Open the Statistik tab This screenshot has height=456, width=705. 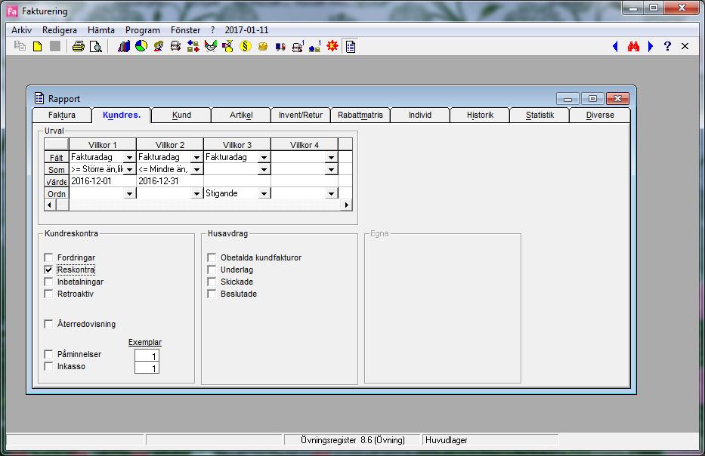(x=540, y=115)
